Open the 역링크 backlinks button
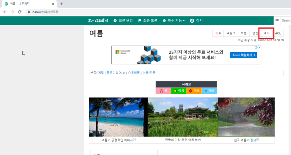Image resolution: width=291 pixels, height=155 pixels. point(231,33)
